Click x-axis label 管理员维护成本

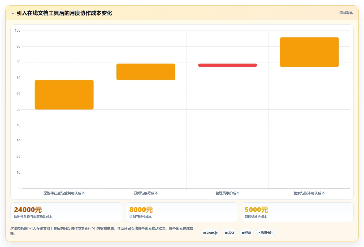tap(228, 193)
